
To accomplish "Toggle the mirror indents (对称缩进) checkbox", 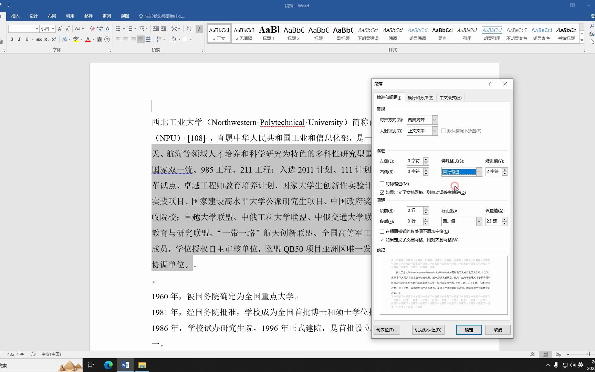I will tap(382, 184).
